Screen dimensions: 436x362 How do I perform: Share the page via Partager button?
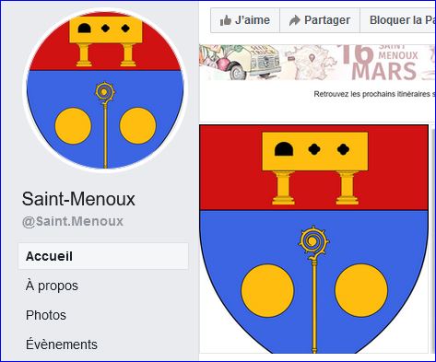coord(320,20)
